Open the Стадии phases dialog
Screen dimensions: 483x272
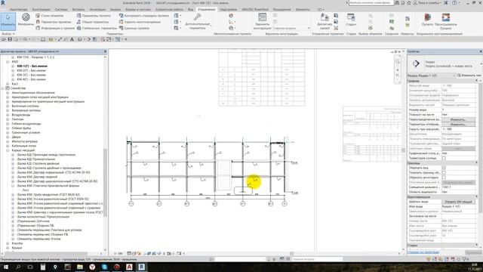coord(351,20)
